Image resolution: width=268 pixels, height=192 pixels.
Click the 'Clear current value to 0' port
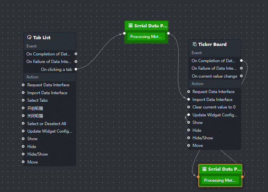[189, 107]
